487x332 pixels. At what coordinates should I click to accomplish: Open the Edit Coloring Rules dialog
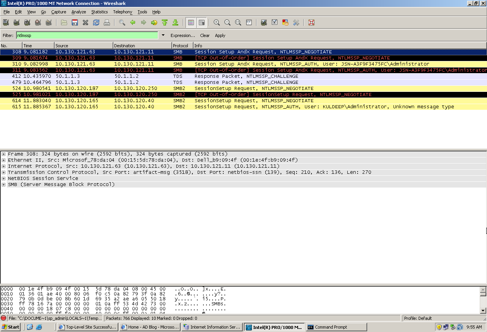(285, 22)
